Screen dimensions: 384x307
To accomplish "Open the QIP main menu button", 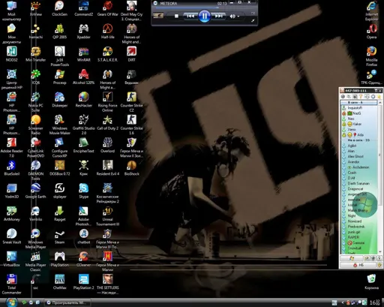I will (x=352, y=258).
